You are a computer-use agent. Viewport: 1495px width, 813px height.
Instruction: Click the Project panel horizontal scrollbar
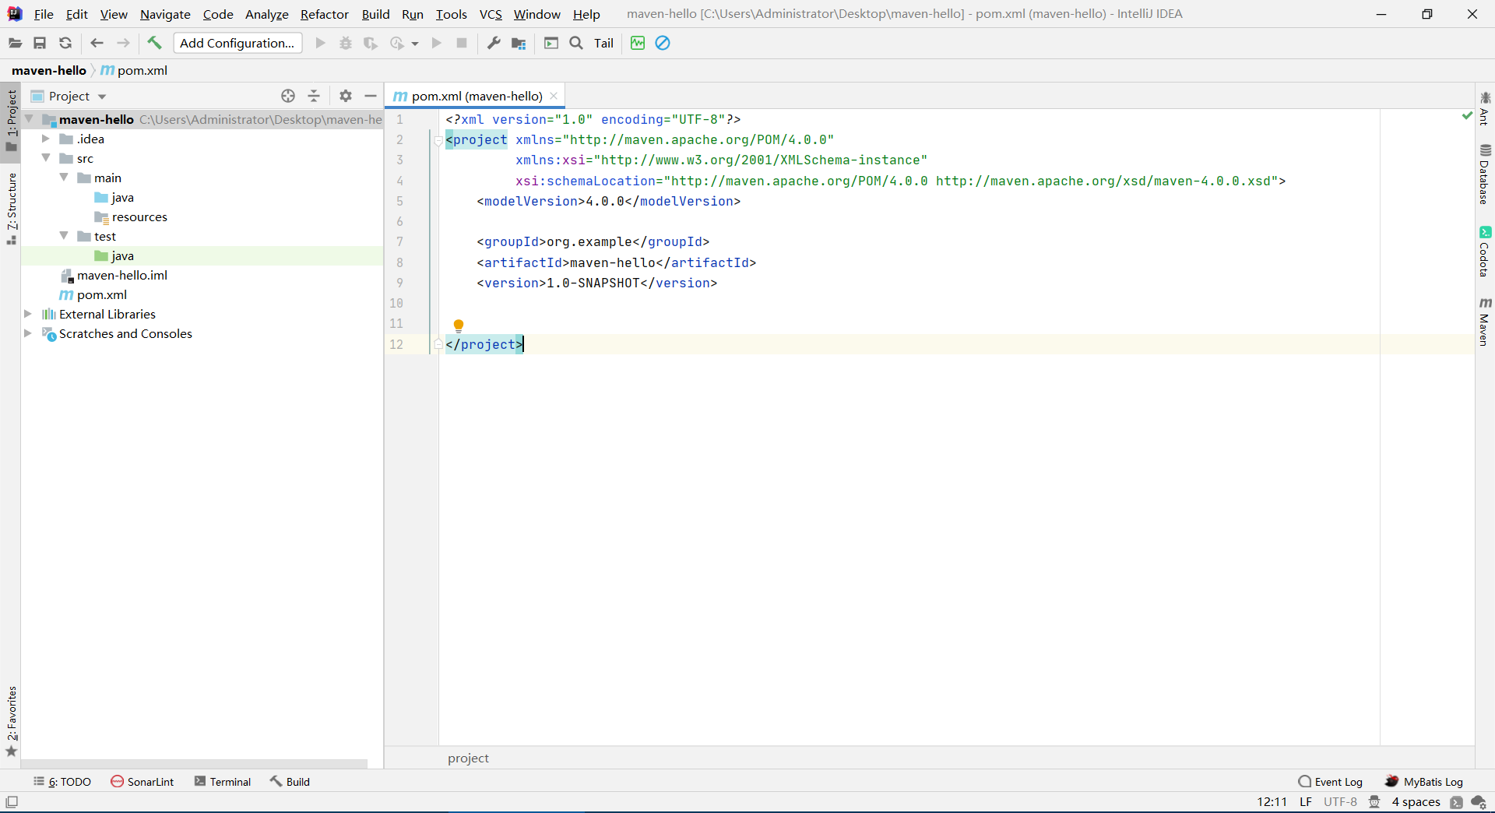click(x=195, y=764)
